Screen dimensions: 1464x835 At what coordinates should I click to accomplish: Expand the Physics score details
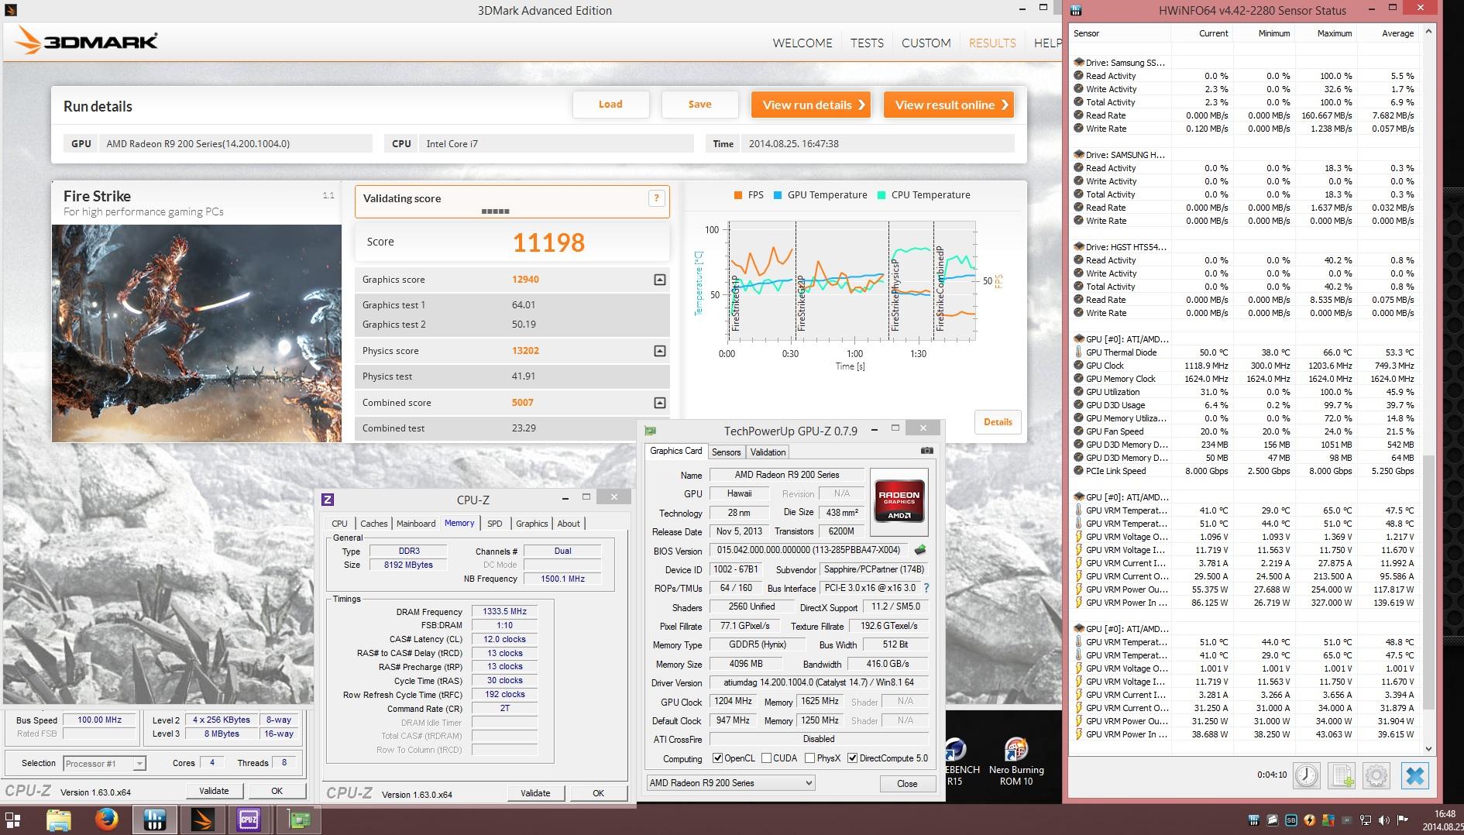[660, 351]
